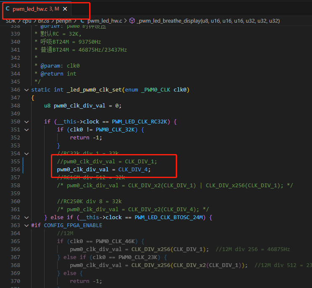Image resolution: width=312 pixels, height=288 pixels.
Task: Click 'u8 pwm0_clk_div_val = 0;' declaration
Action: click(x=82, y=106)
